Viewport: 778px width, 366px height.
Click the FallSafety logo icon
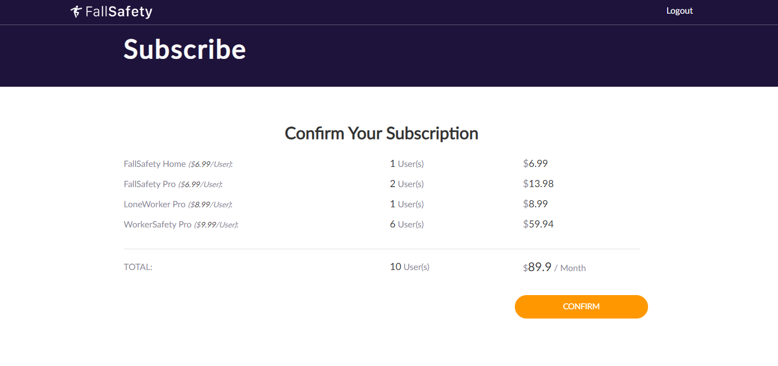click(76, 11)
